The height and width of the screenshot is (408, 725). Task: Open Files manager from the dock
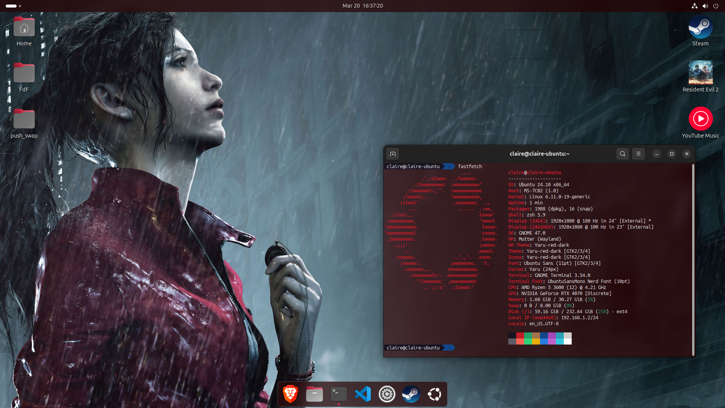coord(315,394)
